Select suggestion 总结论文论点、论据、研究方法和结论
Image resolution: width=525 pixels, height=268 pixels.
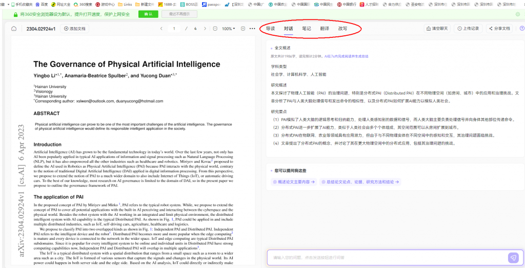point(360,182)
